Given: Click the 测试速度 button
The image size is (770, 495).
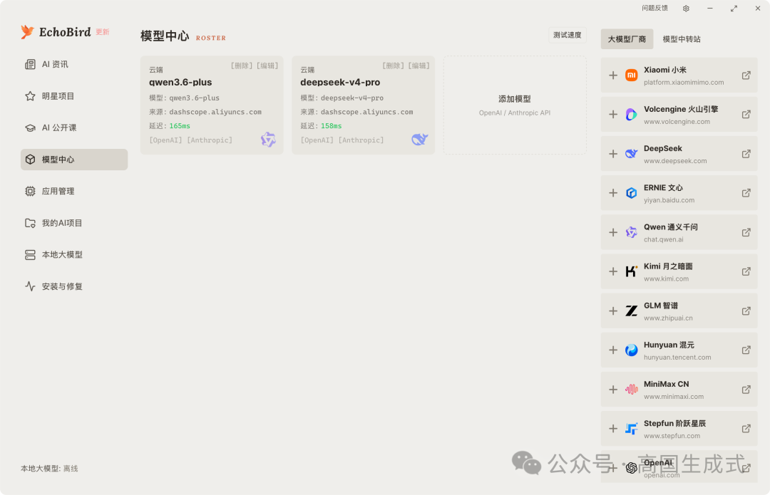Looking at the screenshot, I should [568, 35].
